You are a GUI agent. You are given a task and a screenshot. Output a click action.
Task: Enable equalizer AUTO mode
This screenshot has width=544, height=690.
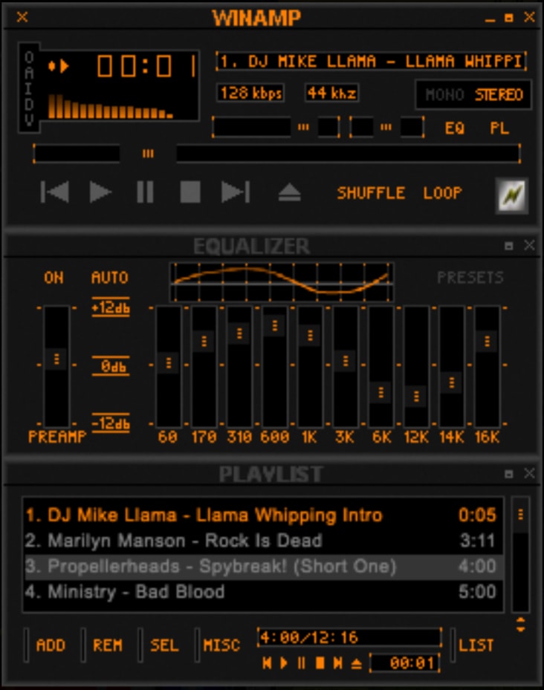[110, 278]
